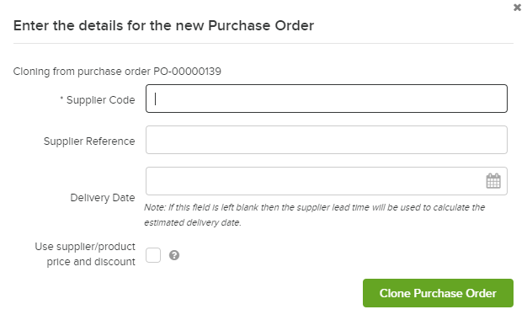This screenshot has width=527, height=320.
Task: Click the note about supplier lead time
Action: [315, 207]
